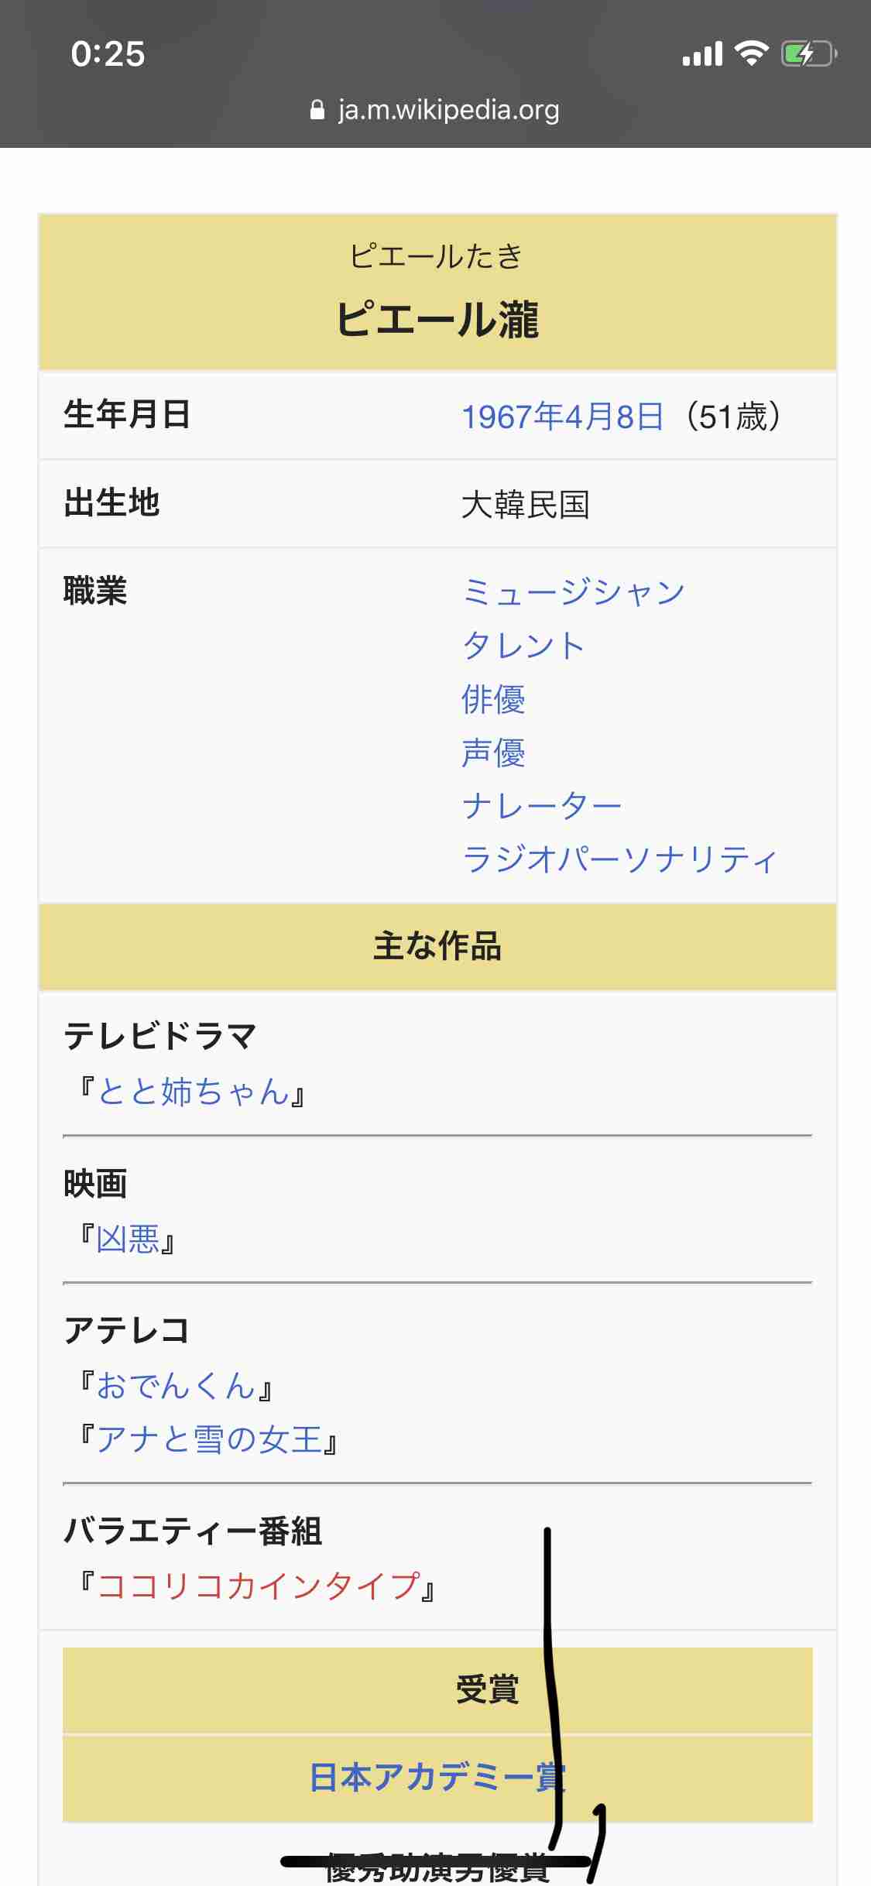Follow the 声優 link
The image size is (871, 1886).
[493, 753]
